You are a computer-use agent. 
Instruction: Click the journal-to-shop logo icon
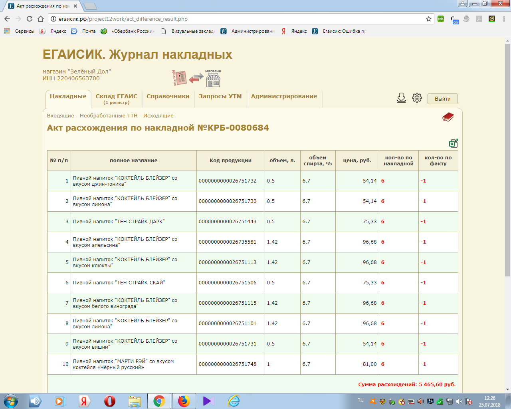click(x=196, y=78)
